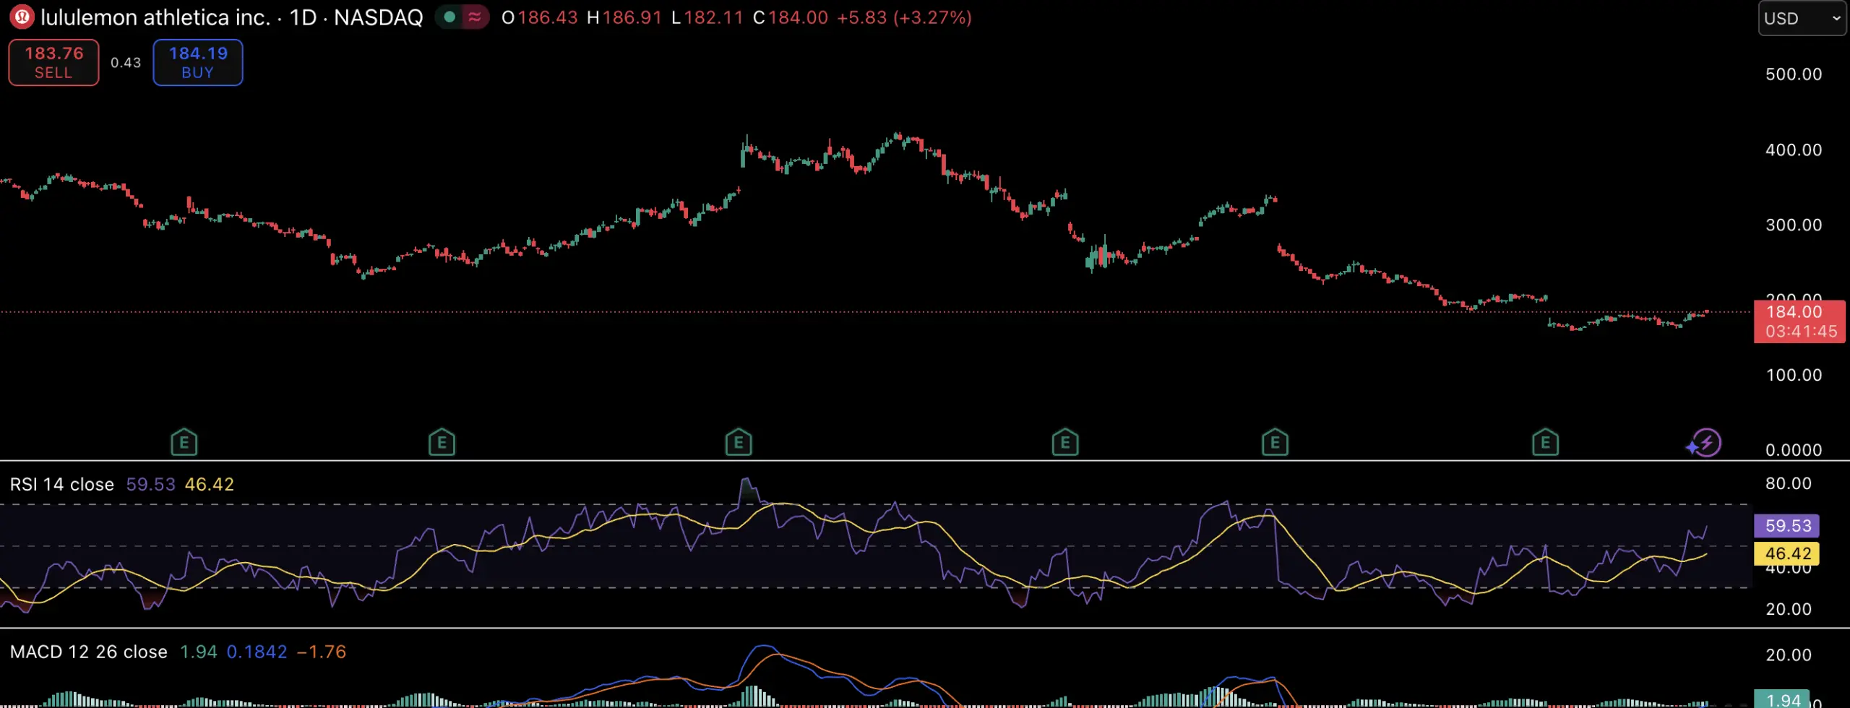Viewport: 1850px width, 708px height.
Task: Select the orange −1.76 MACD signal value
Action: tap(322, 652)
